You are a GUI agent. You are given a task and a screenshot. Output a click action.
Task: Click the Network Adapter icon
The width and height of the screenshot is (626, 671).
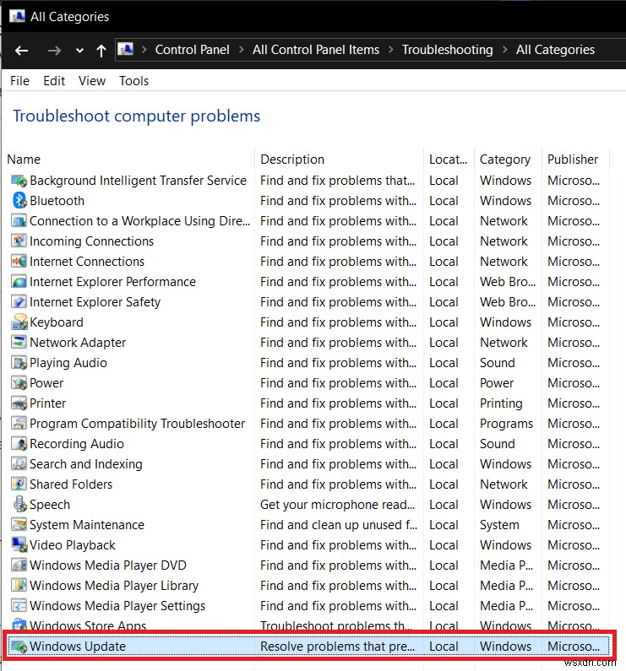tap(19, 343)
